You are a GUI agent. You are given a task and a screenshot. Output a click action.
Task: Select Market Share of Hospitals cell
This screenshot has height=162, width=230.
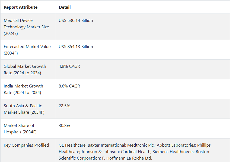tap(28, 129)
